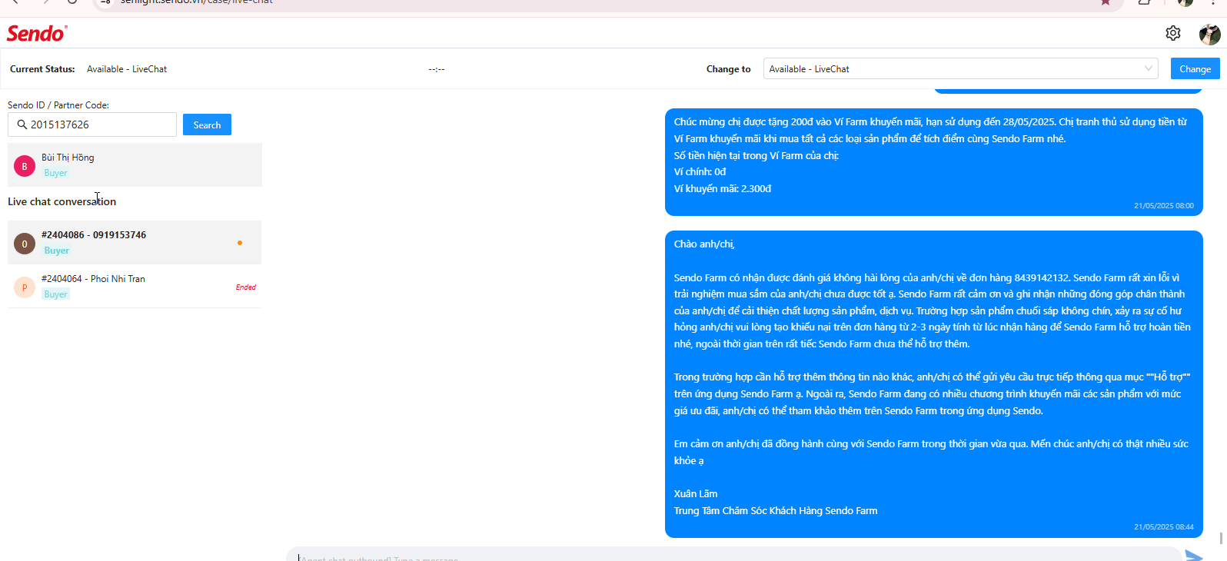Click the Change status button
The image size is (1227, 561).
pyautogui.click(x=1195, y=68)
